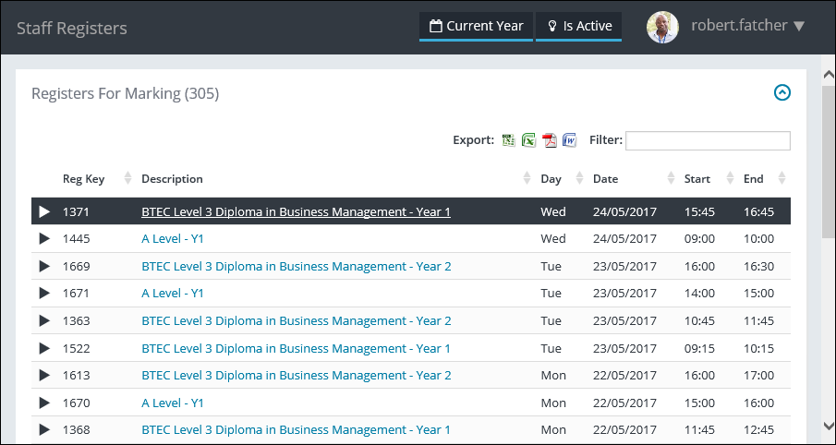Collapse the Registers For Marking panel
Viewport: 836px width, 445px height.
coord(781,92)
